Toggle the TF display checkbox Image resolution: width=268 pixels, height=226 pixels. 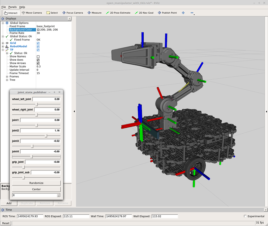(38, 50)
